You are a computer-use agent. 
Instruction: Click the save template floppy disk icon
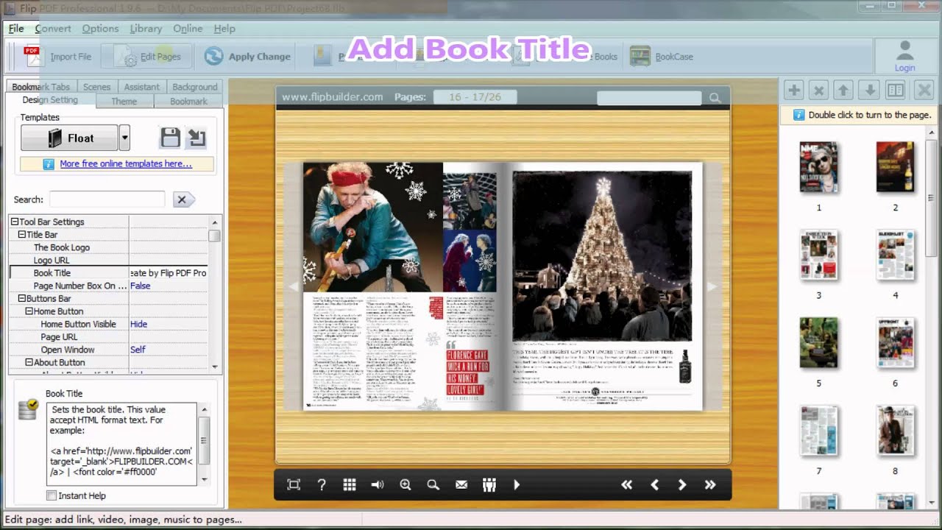(x=171, y=138)
